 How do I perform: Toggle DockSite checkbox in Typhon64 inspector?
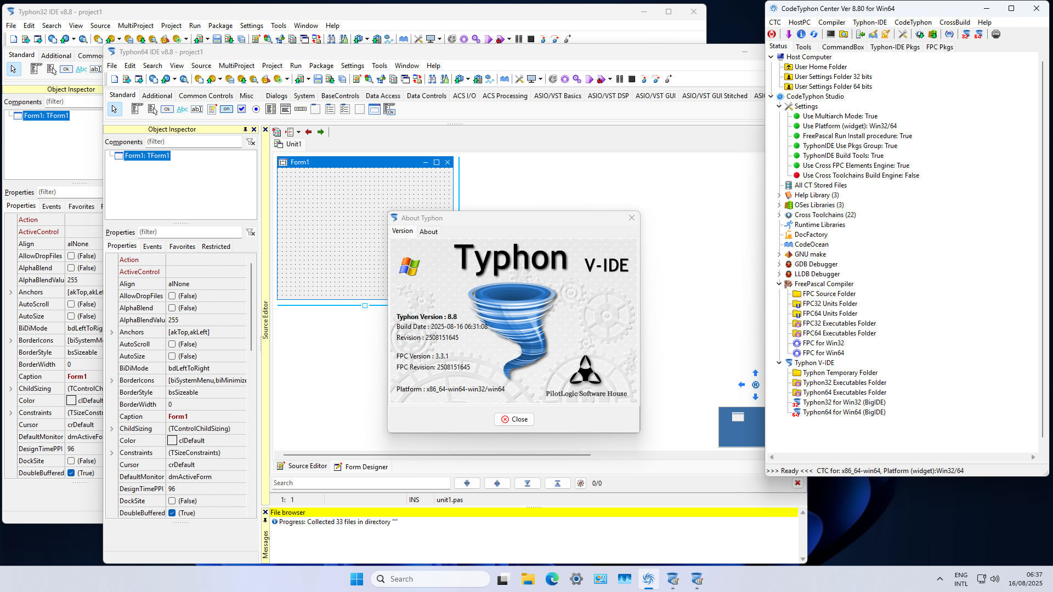172,501
